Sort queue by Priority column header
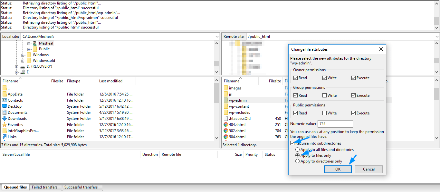This screenshot has width=440, height=192. point(253,154)
